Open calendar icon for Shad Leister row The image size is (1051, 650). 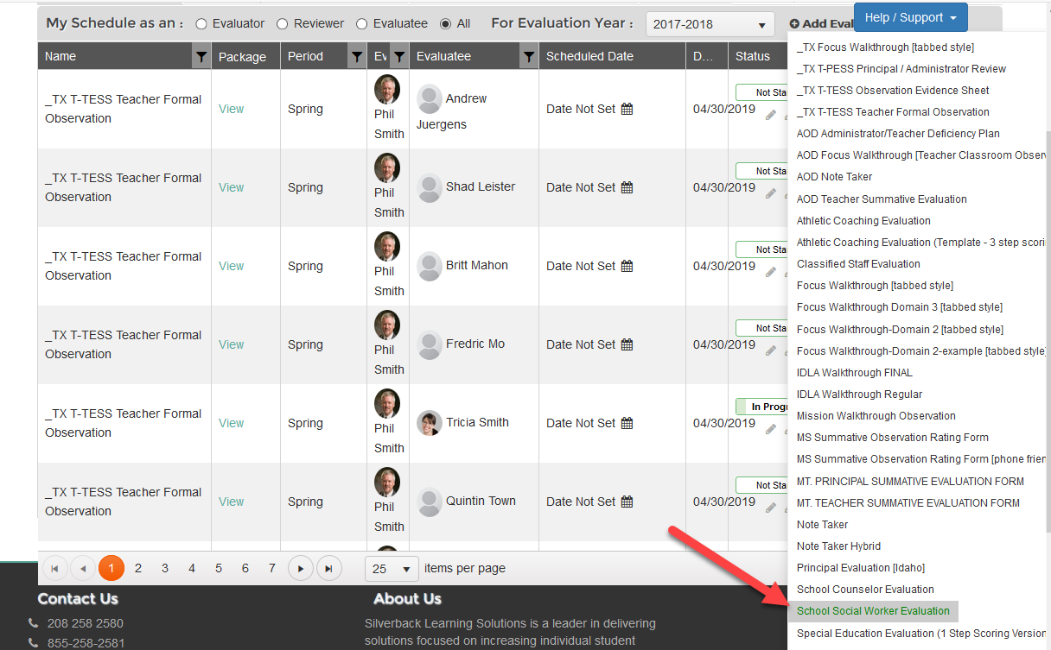[627, 187]
